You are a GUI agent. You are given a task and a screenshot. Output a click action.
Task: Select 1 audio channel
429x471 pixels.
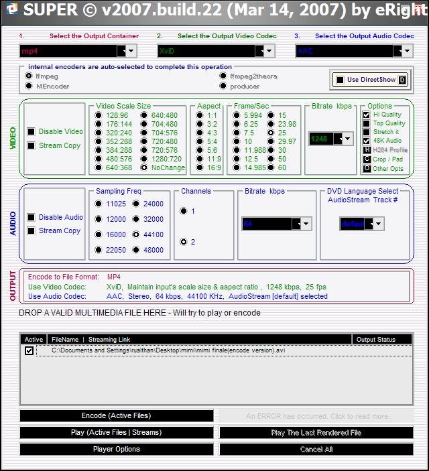(184, 211)
